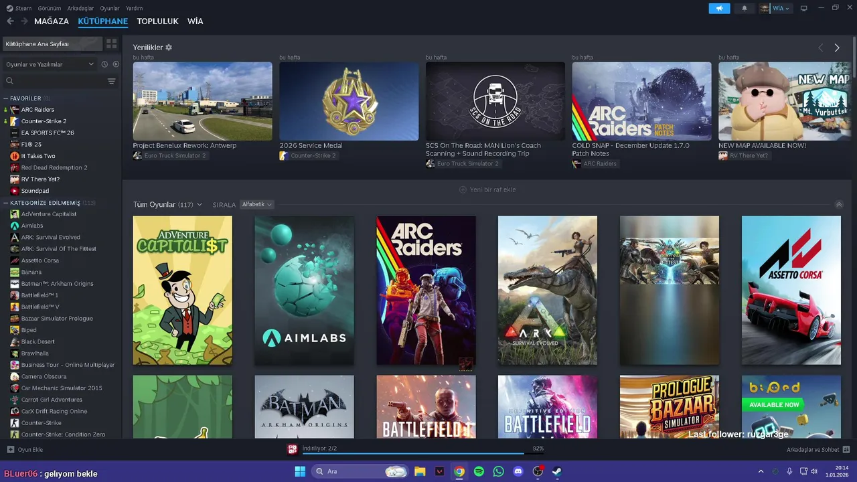This screenshot has width=857, height=482.
Task: Click Kütüphane Ana Sayfası button
Action: tap(52, 44)
